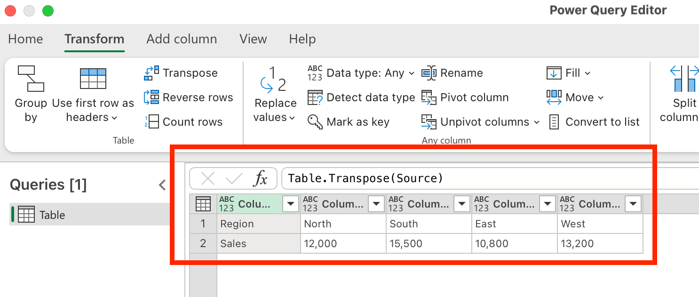Click the data type icon in the second column header
The height and width of the screenshot is (297, 699).
[310, 204]
